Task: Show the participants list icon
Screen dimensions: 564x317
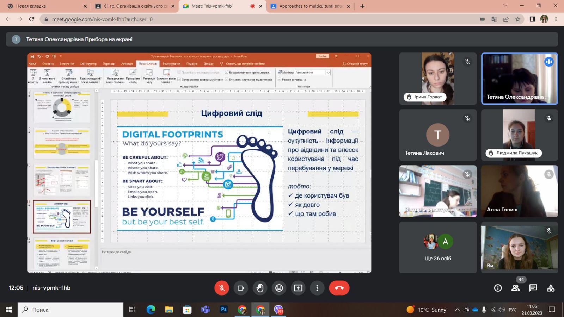Action: 515,288
